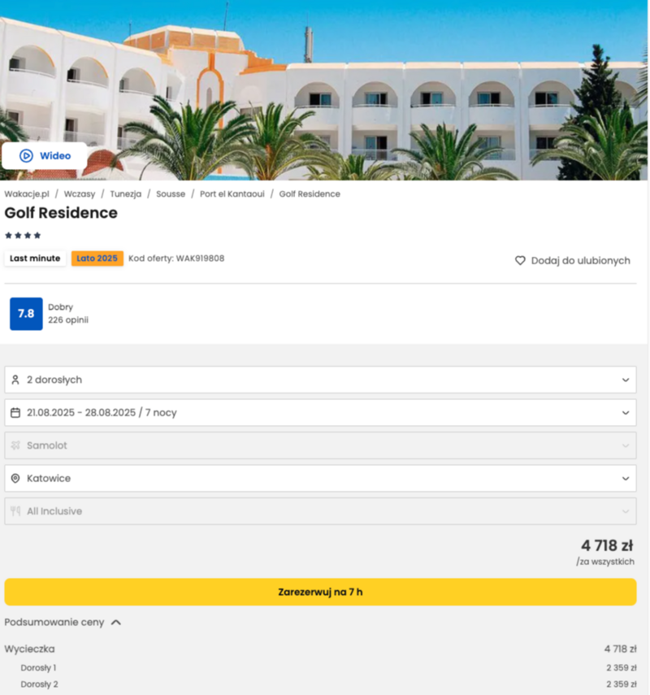Click the calendar icon in date field

coord(15,413)
